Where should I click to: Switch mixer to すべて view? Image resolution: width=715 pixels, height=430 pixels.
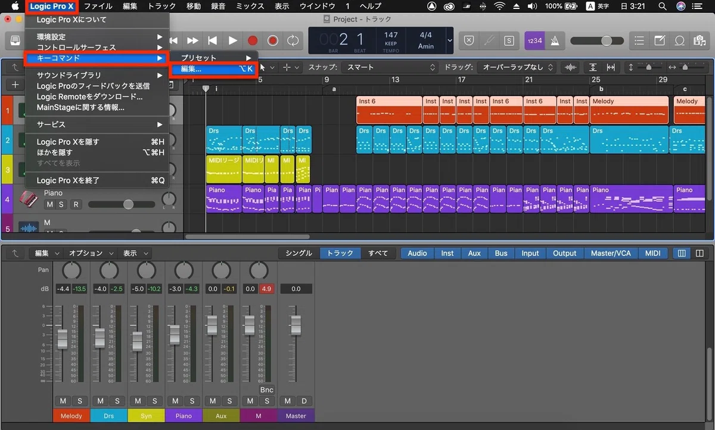(378, 253)
